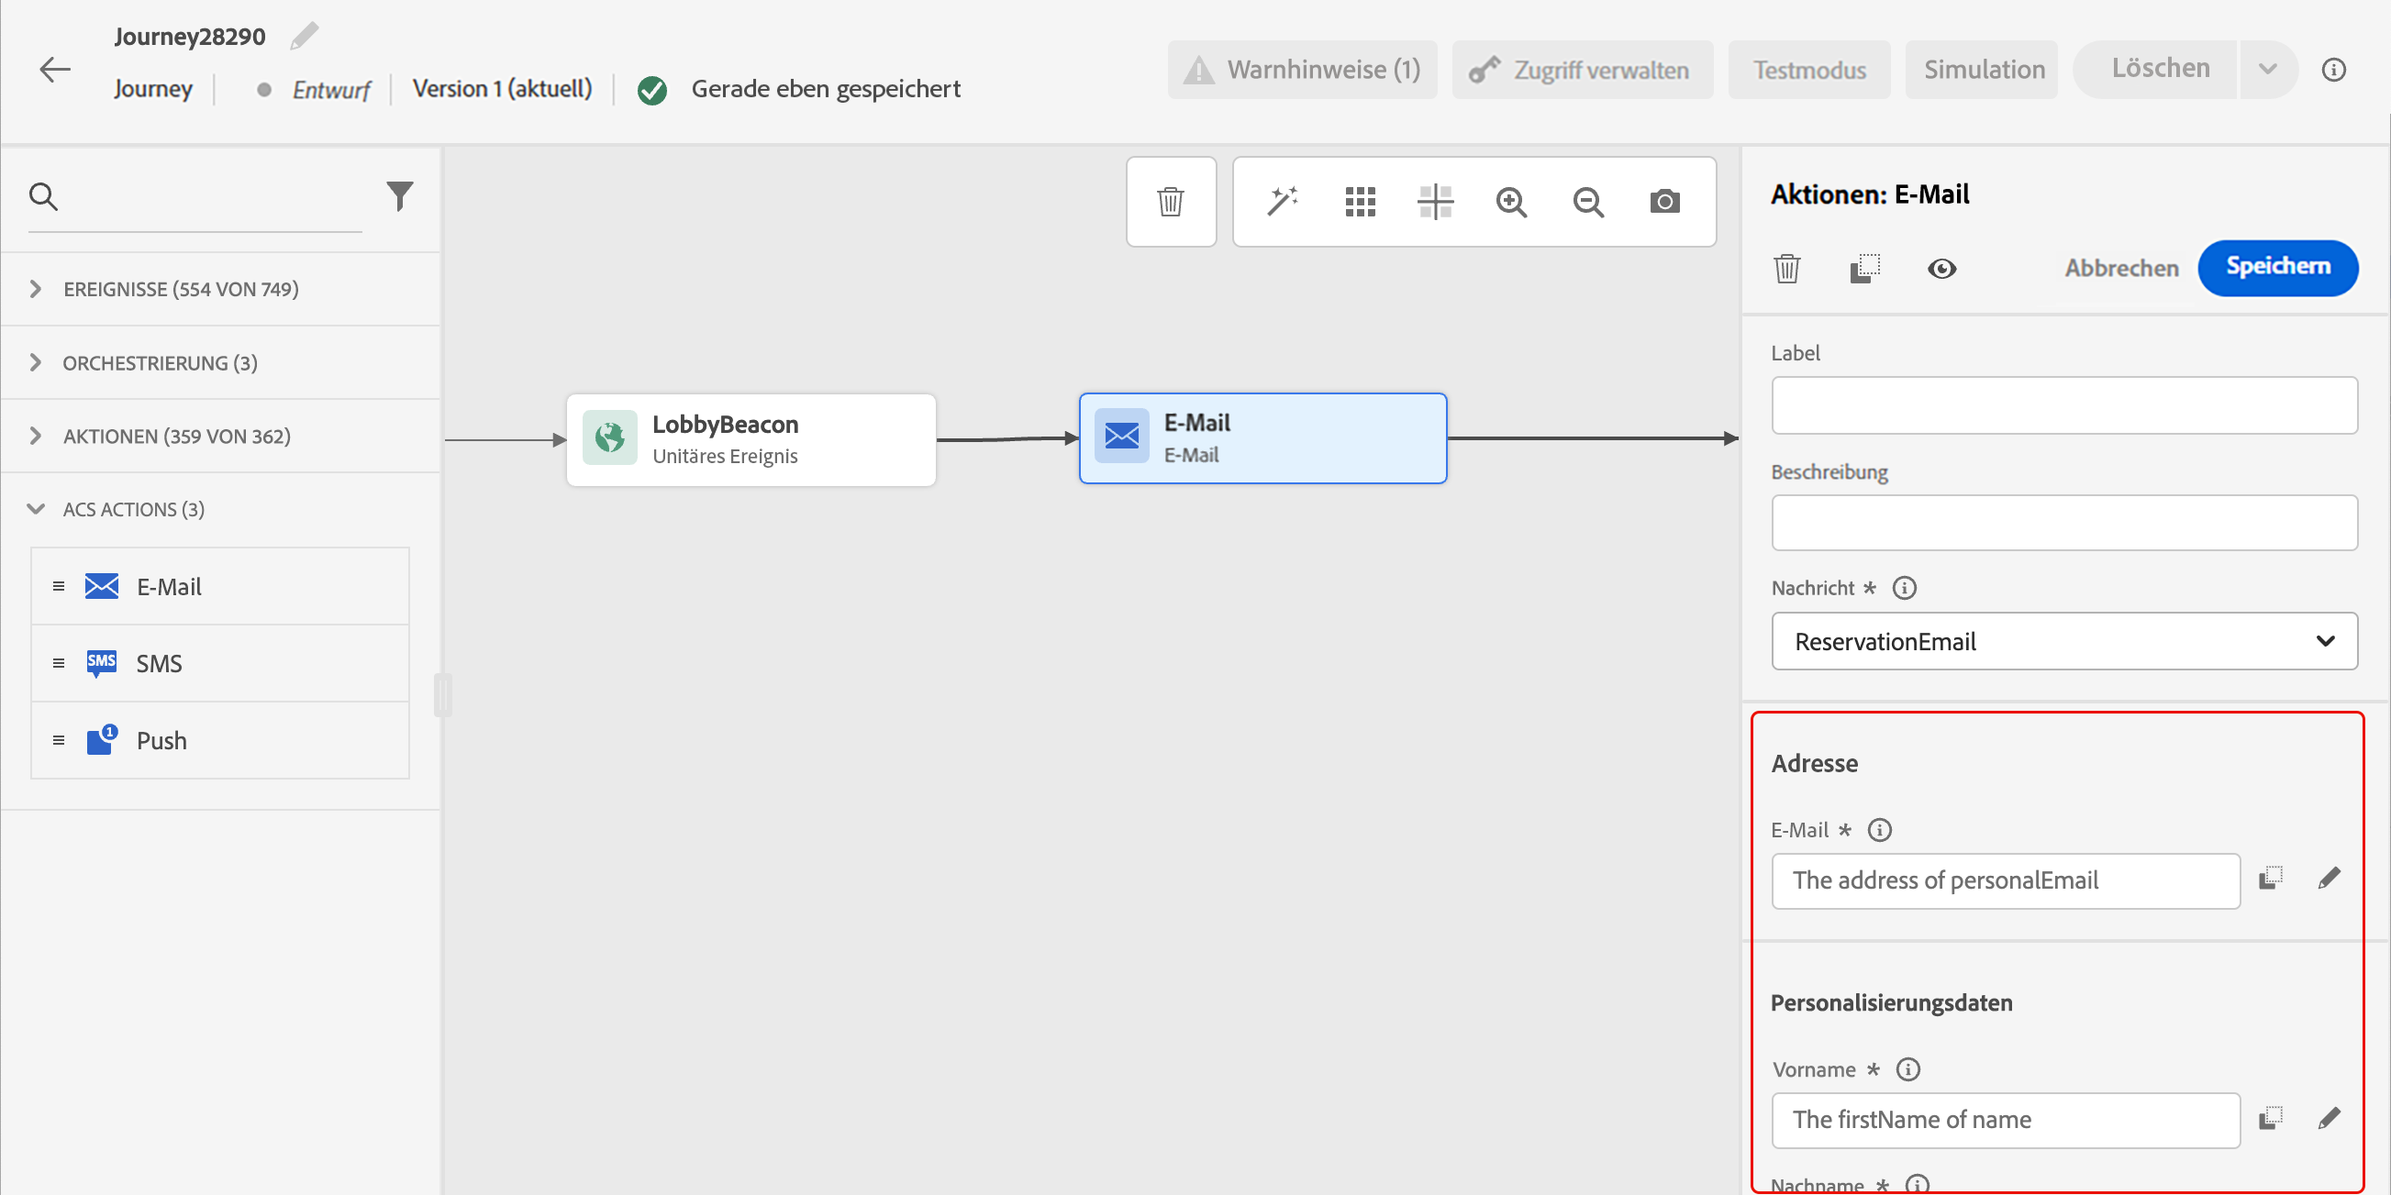Click the Abbrechen button

pyautogui.click(x=2121, y=268)
